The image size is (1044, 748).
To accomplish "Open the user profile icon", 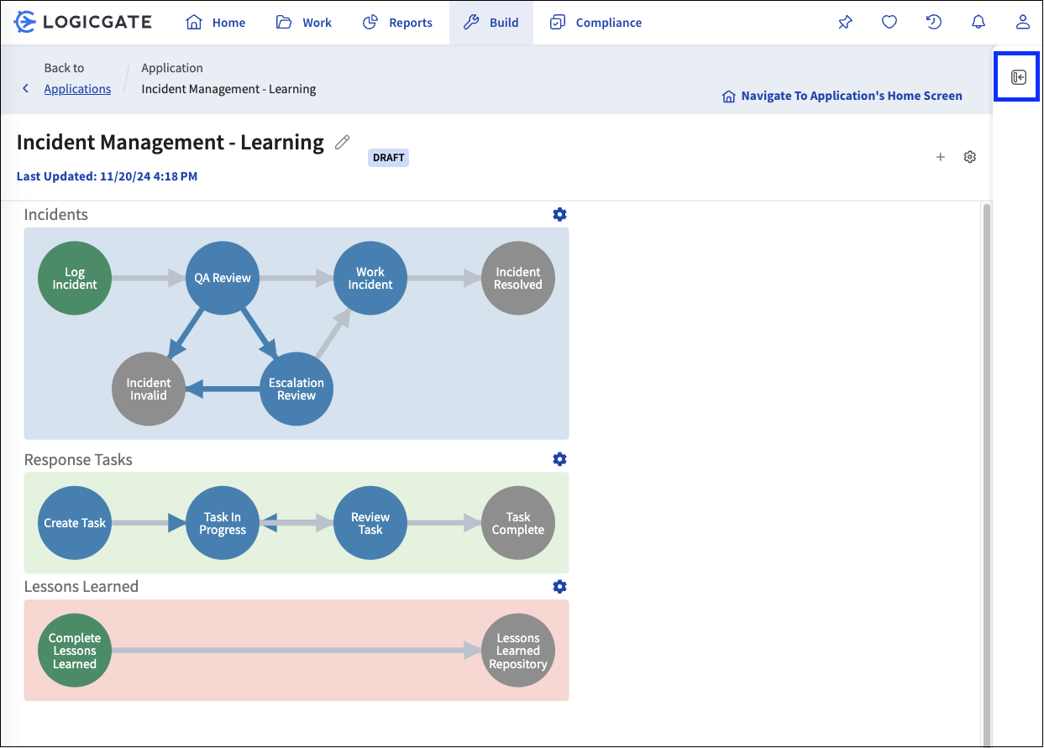I will [x=1022, y=23].
